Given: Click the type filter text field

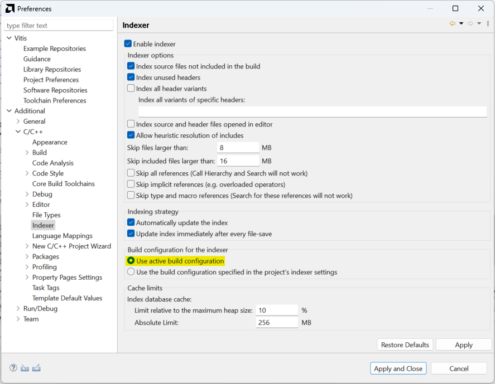Looking at the screenshot, I should tap(59, 26).
